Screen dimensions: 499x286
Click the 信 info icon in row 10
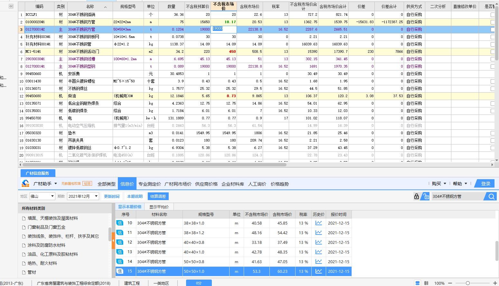[x=120, y=223]
